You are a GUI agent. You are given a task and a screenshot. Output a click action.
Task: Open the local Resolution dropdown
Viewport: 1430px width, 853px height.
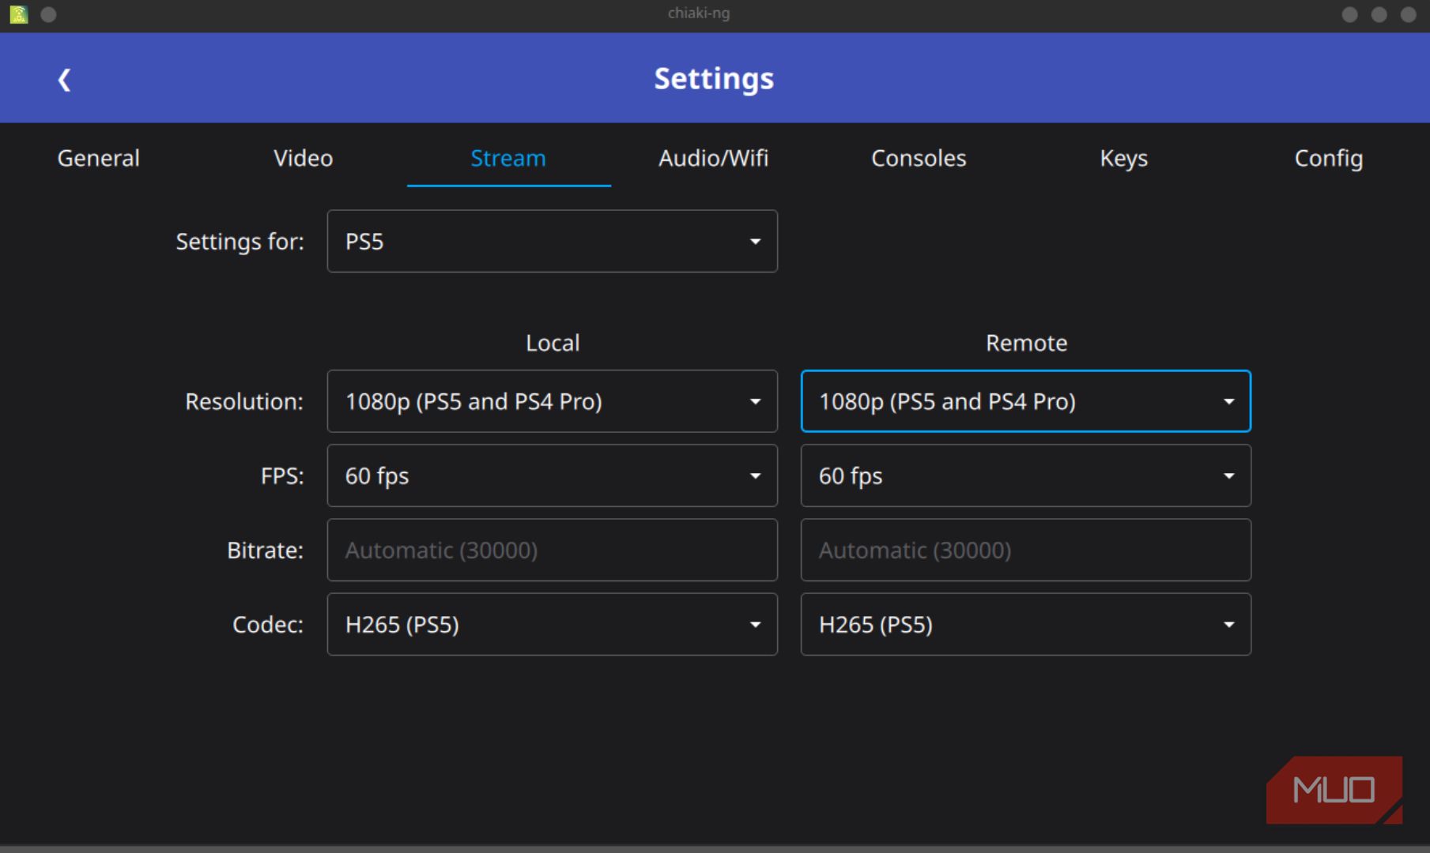pos(552,401)
